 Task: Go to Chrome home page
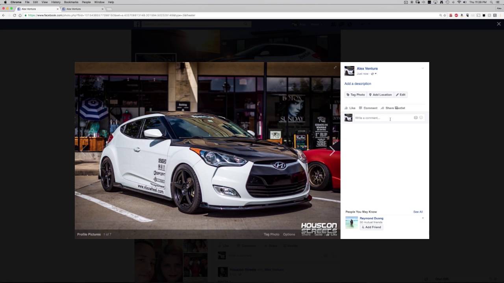20,15
